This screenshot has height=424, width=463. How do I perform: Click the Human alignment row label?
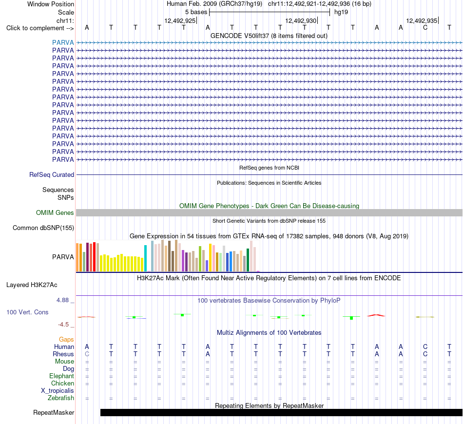point(64,347)
